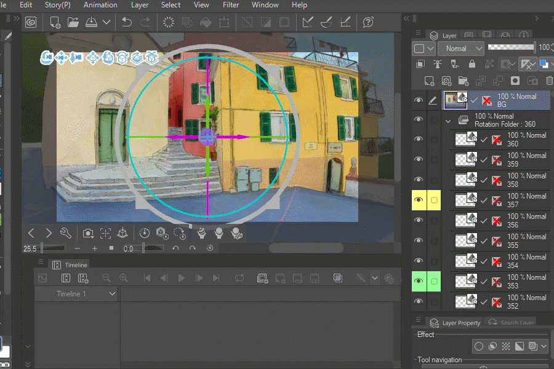554x369 pixels.
Task: Open the help question mark icon
Action: (368, 23)
